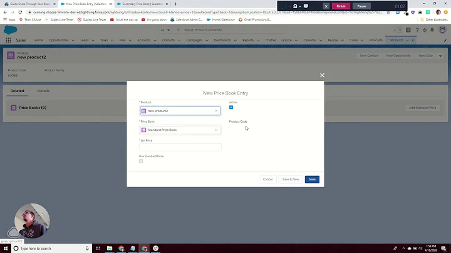Click Add Standard Price button
The width and height of the screenshot is (451, 253).
[422, 108]
